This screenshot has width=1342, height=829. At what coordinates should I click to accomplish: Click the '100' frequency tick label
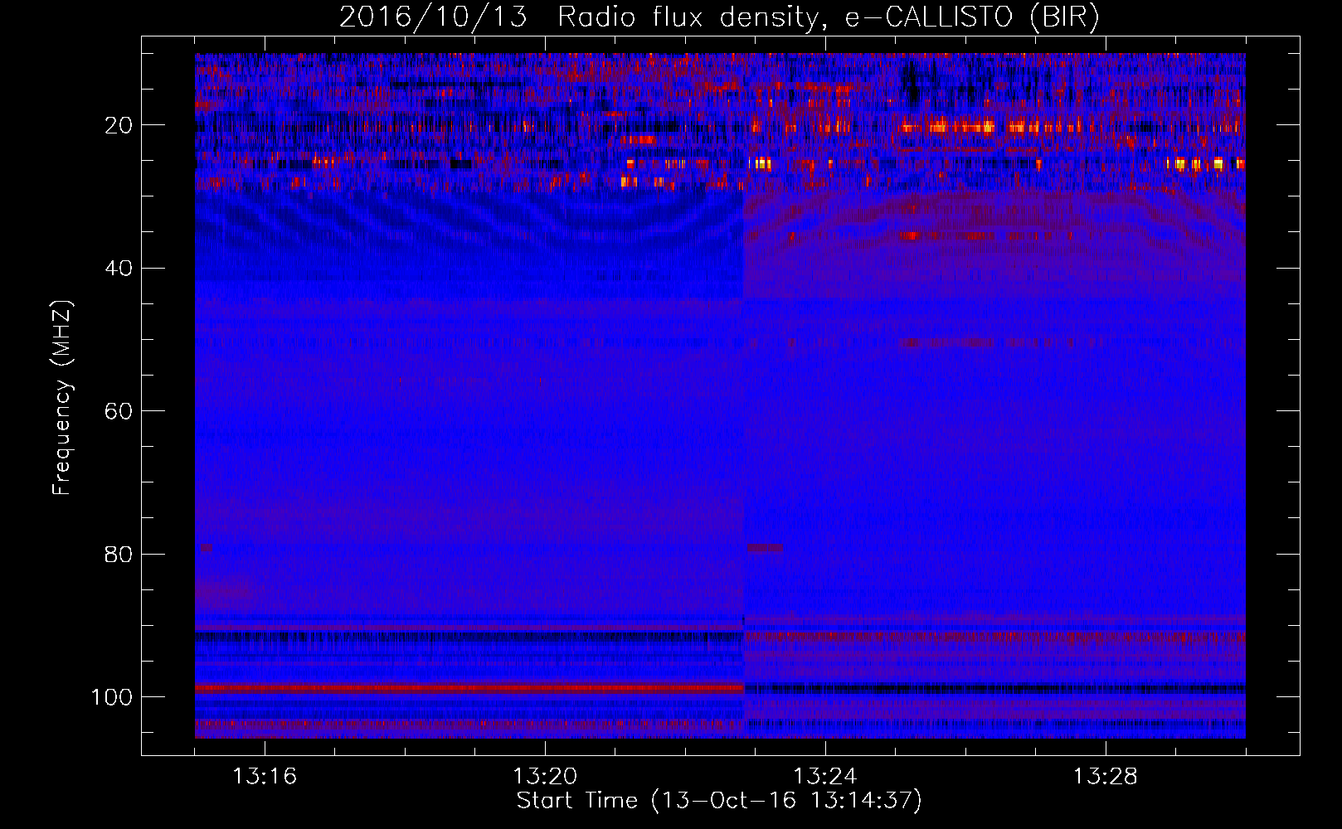[x=112, y=696]
